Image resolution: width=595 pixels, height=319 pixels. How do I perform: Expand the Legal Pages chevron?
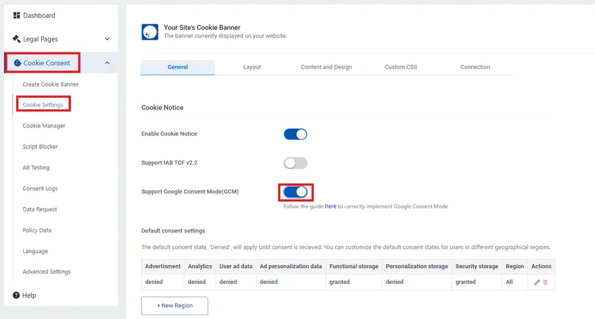click(107, 39)
